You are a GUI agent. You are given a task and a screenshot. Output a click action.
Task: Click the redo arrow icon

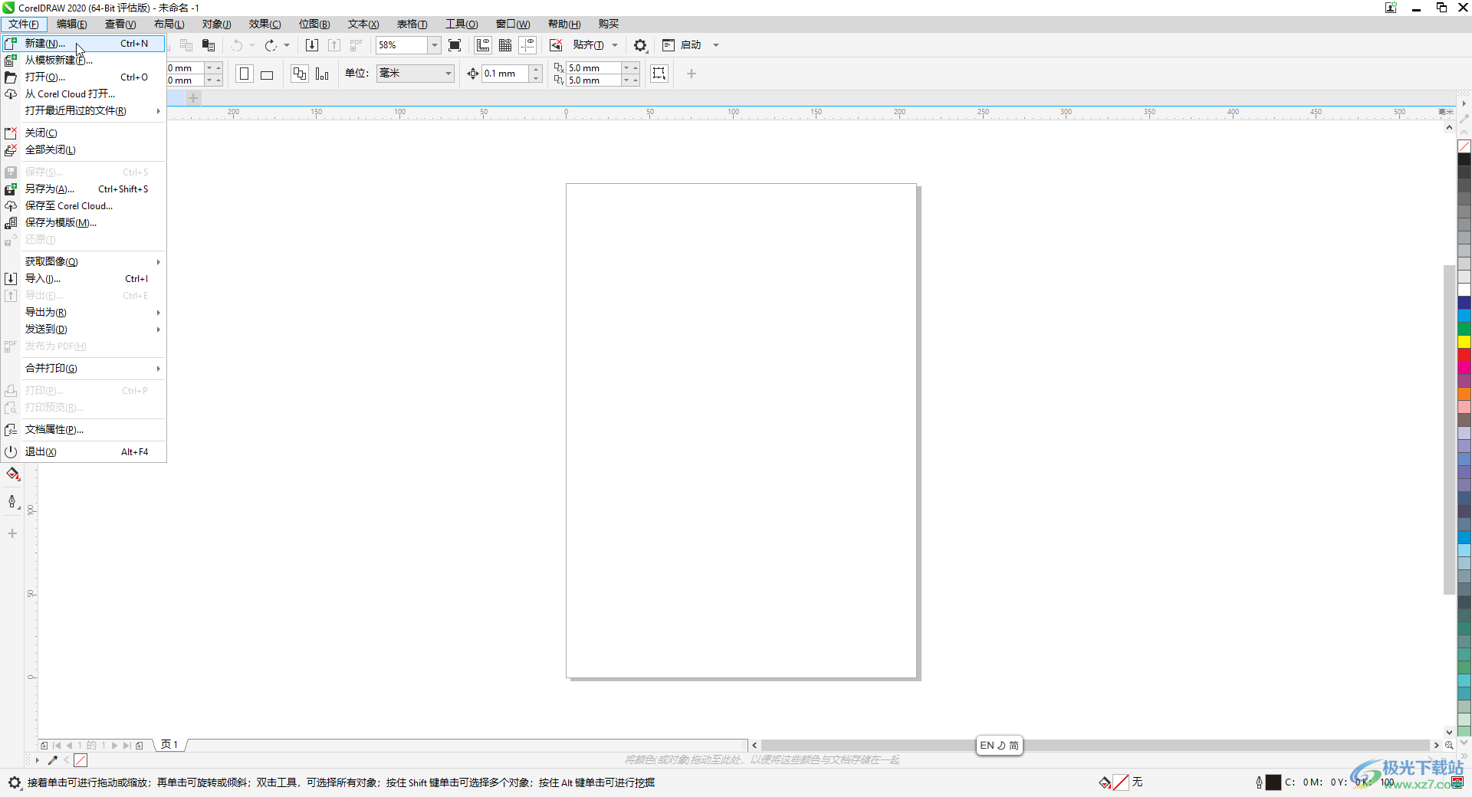[271, 45]
